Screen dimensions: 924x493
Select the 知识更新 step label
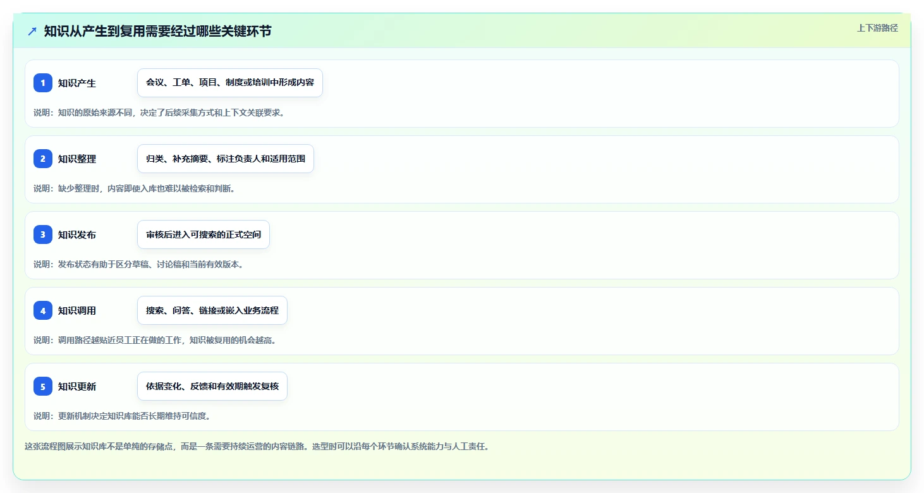click(77, 386)
